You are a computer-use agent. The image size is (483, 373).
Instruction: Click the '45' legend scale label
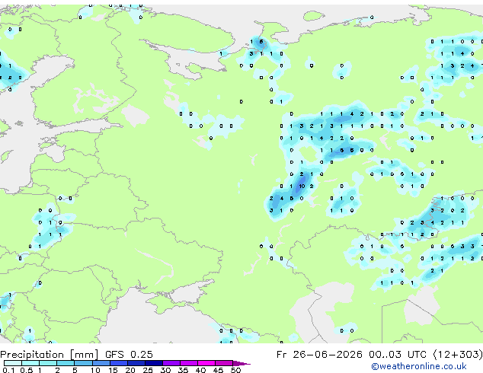pos(218,370)
